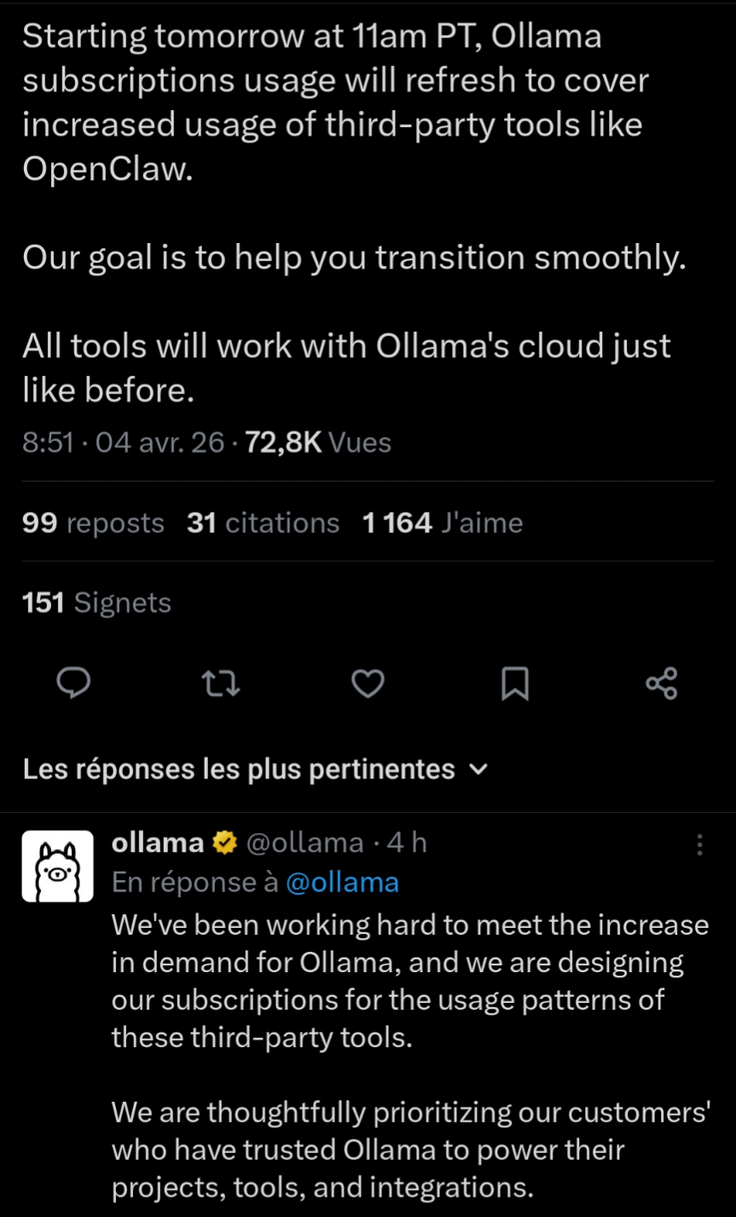Open the 31 citations list
Viewport: 736px width, 1217px height.
(263, 523)
